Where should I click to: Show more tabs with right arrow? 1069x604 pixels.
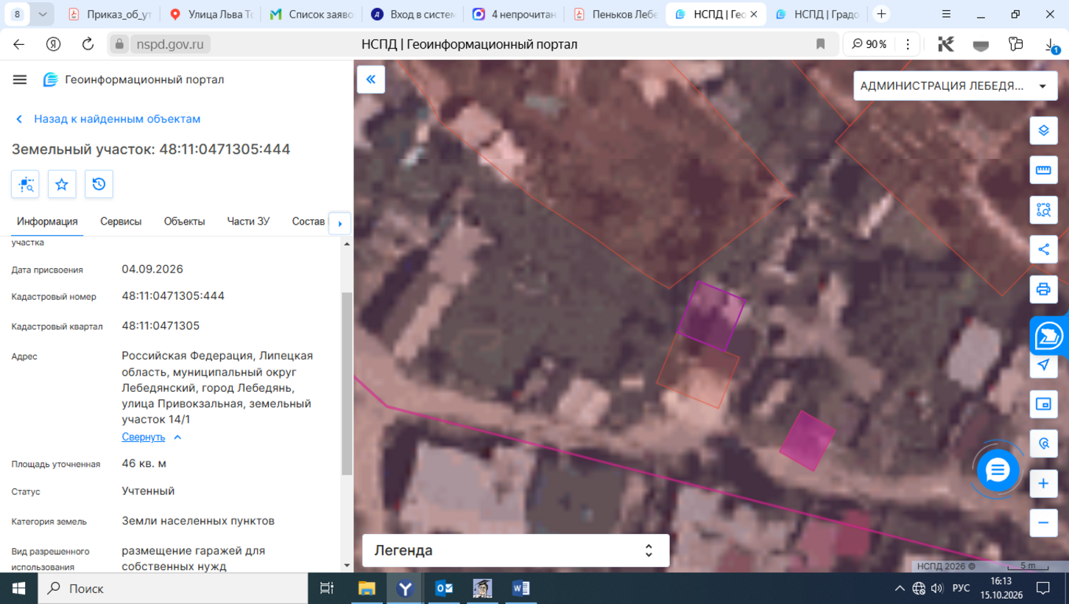tap(339, 223)
